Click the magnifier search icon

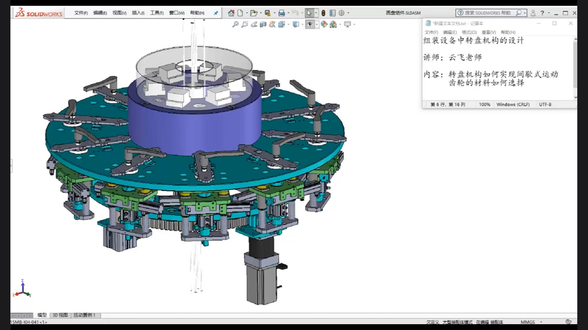[x=518, y=13]
